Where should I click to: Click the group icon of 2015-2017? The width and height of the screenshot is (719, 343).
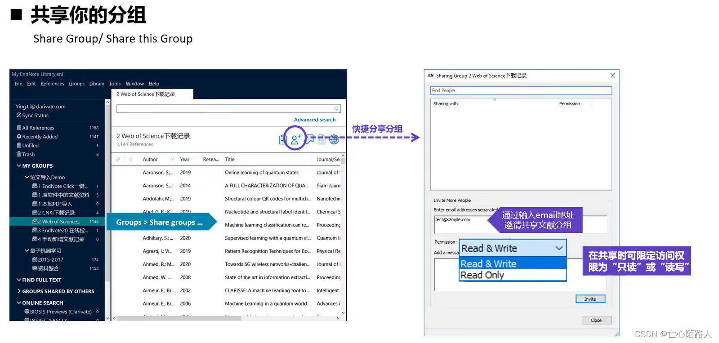tap(35, 259)
